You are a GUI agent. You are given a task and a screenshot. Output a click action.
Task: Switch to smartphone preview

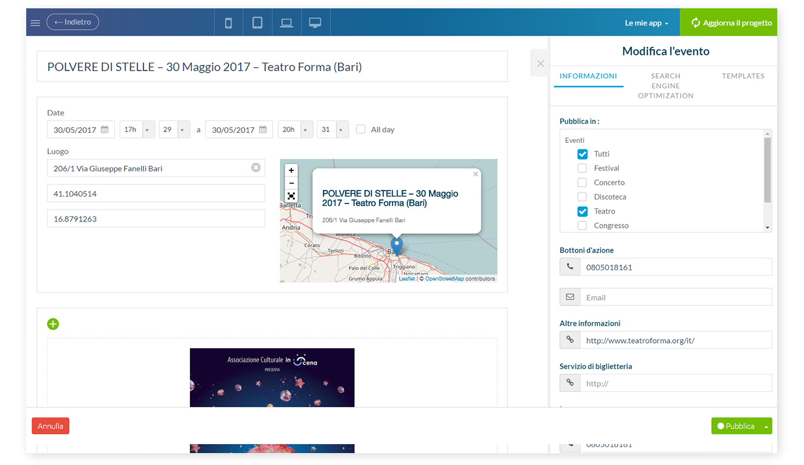pyautogui.click(x=228, y=23)
